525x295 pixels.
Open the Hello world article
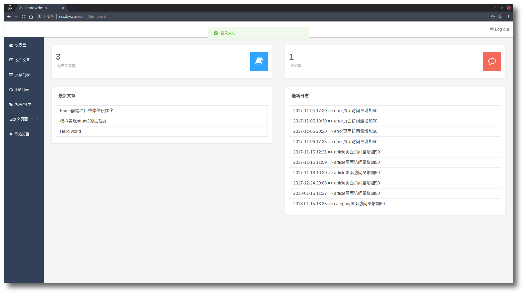tap(70, 131)
